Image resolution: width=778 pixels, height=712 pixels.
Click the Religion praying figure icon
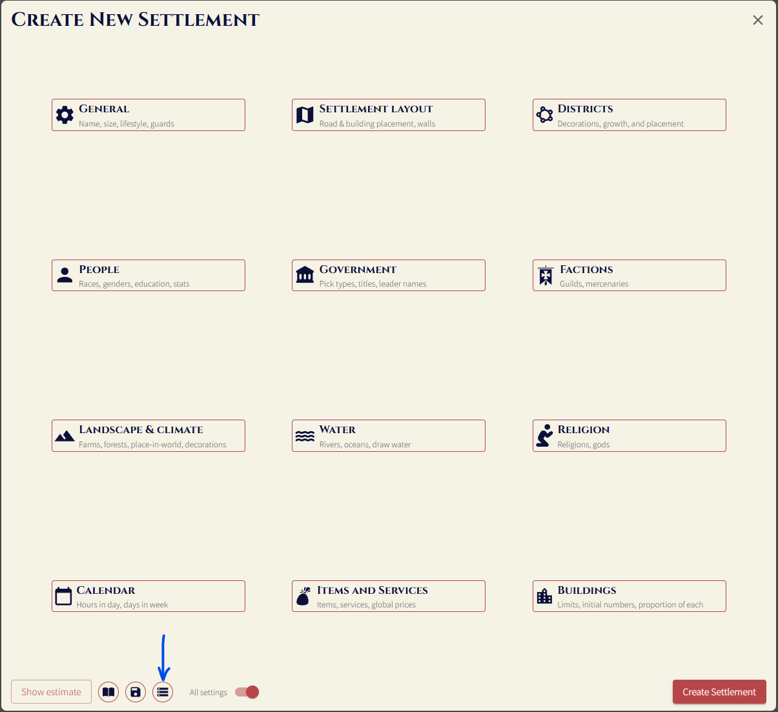(545, 436)
